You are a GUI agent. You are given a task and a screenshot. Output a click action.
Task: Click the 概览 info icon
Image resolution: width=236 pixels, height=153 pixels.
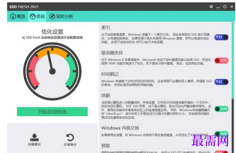13,17
